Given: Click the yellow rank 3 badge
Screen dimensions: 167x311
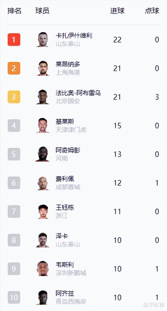Looking at the screenshot, I should pyautogui.click(x=14, y=97).
